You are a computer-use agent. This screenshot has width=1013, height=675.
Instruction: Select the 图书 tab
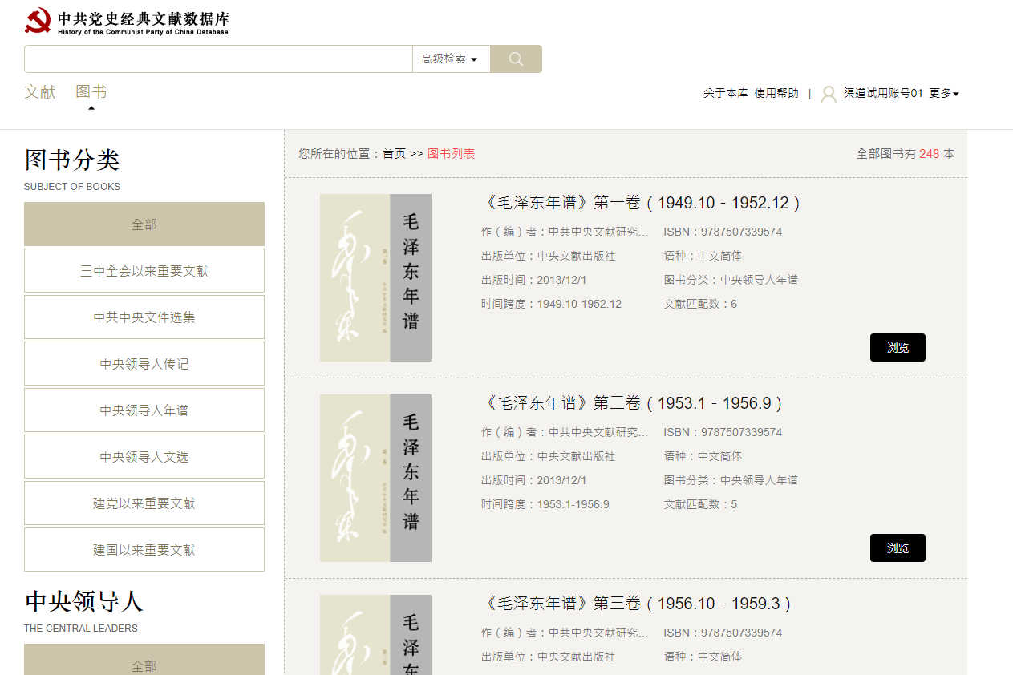click(91, 92)
